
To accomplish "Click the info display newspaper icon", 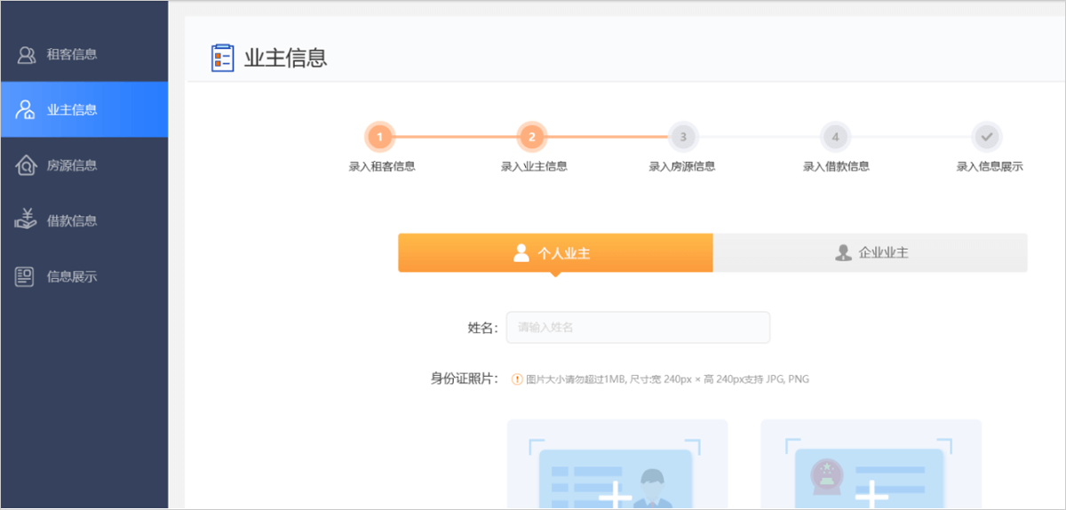I will pos(26,276).
